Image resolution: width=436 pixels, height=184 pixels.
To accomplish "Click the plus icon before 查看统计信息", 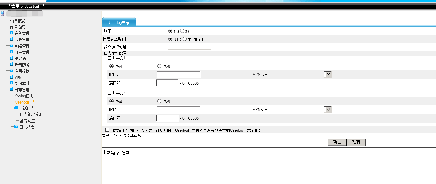I will [x=104, y=152].
